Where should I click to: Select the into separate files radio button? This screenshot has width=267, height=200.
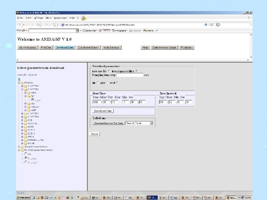click(137, 71)
